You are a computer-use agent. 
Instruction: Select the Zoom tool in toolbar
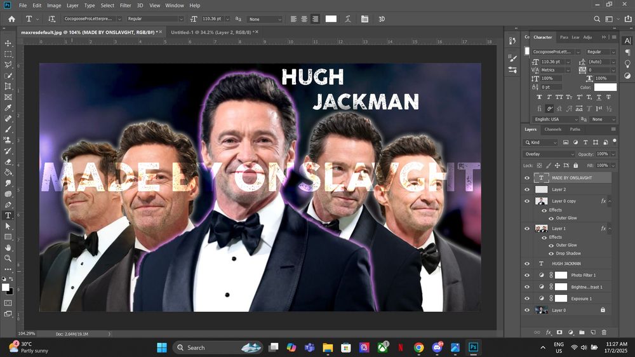point(8,259)
